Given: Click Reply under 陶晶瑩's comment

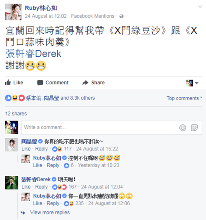Looking at the screenshot, I should tap(41, 149).
